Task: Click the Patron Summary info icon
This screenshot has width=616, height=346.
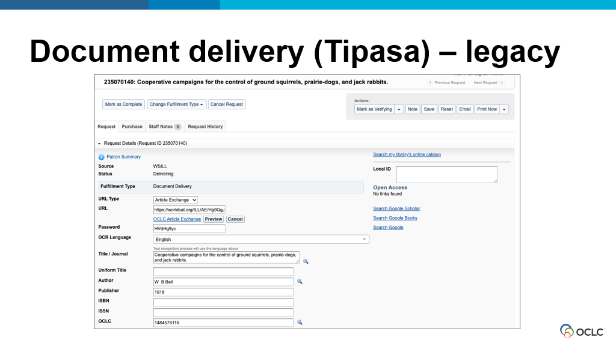Action: (x=101, y=157)
